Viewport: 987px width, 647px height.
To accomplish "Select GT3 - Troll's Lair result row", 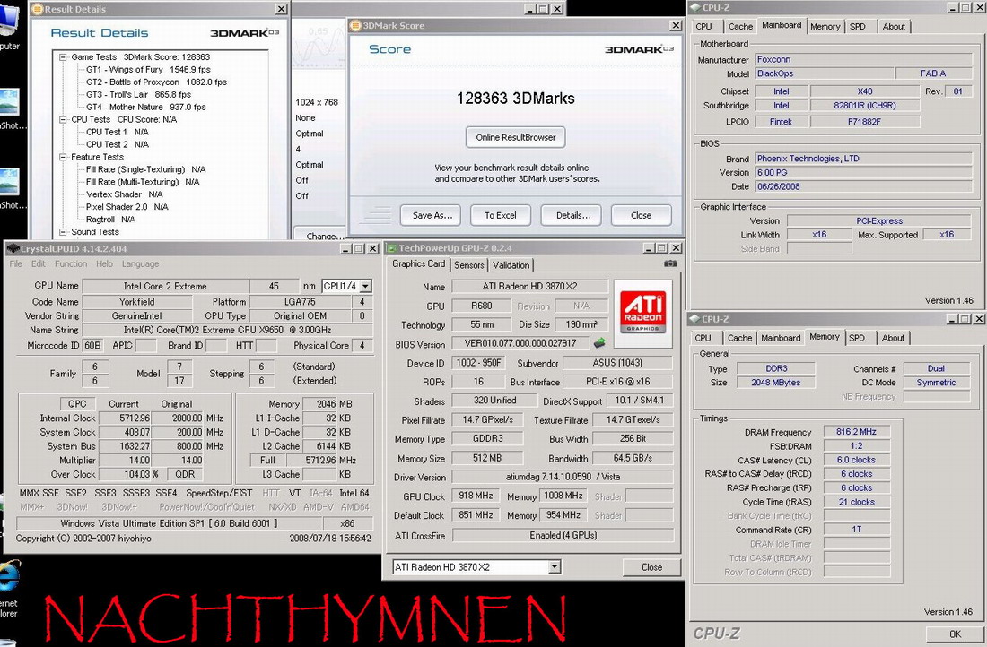I will [x=138, y=94].
